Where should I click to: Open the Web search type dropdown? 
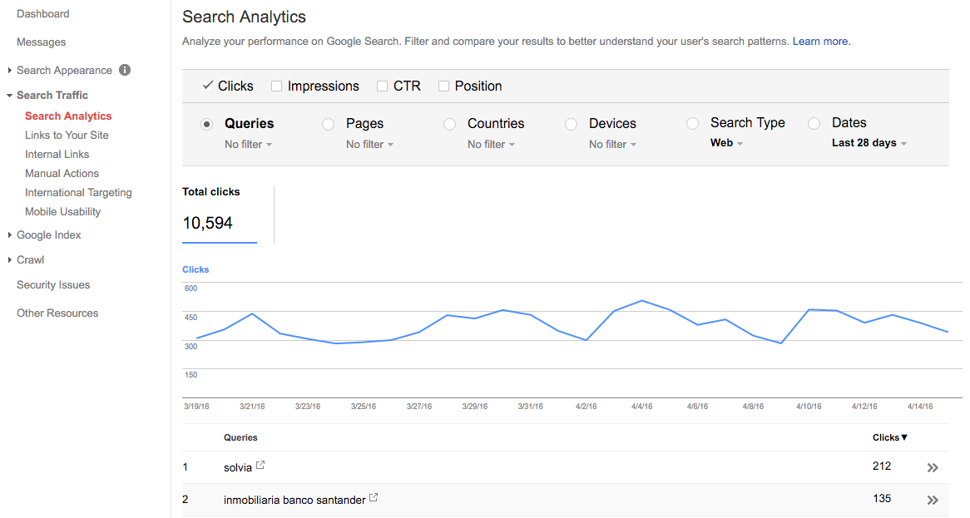tap(726, 142)
